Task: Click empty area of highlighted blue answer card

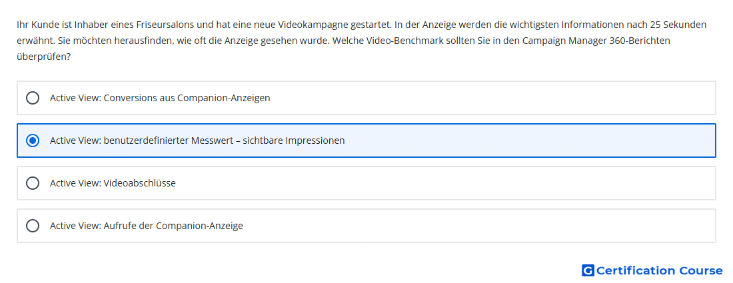Action: pos(528,141)
